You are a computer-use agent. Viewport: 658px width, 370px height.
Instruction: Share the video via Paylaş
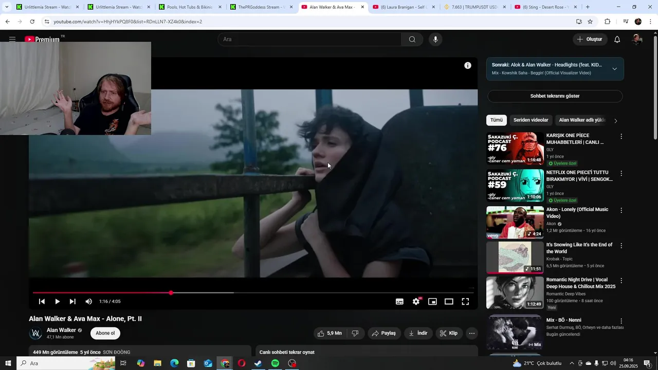384,334
